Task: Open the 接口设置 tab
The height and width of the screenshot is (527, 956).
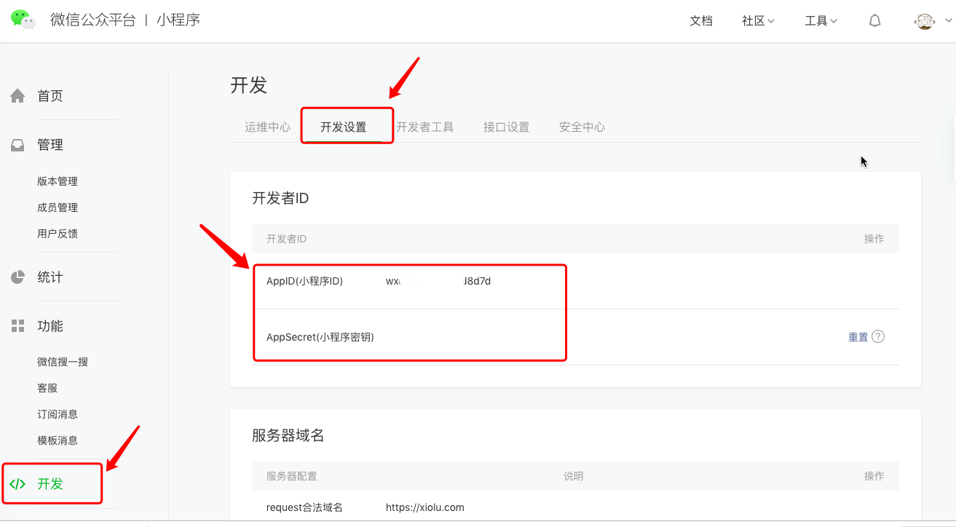Action: [x=507, y=127]
